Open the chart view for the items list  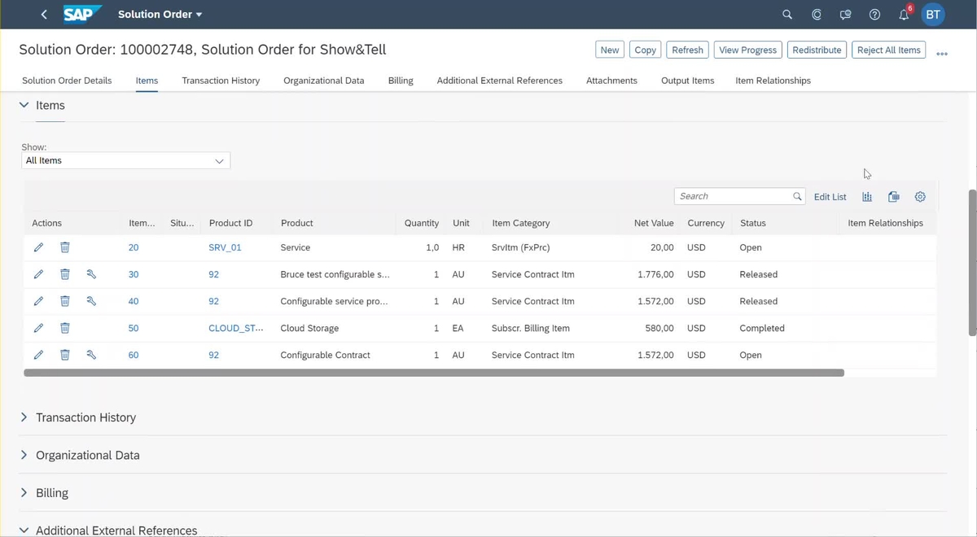[866, 196]
